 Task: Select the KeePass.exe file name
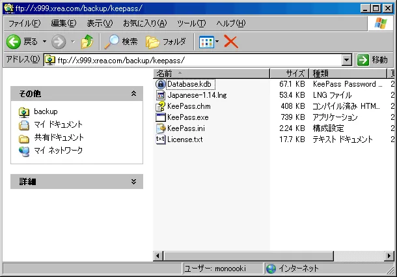(188, 117)
